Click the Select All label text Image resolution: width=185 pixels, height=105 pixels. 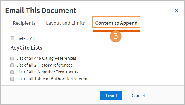pyautogui.click(x=26, y=38)
